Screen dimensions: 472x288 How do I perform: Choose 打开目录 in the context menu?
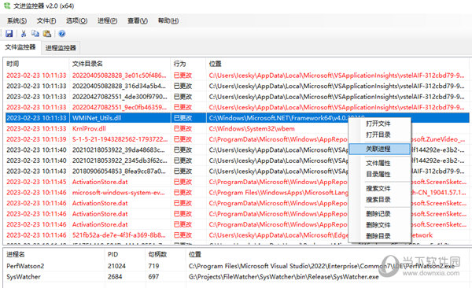378,135
